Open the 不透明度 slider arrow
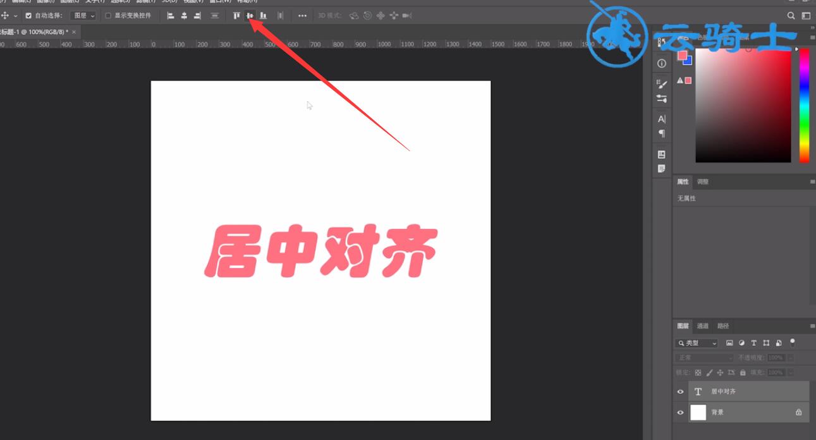 [790, 358]
